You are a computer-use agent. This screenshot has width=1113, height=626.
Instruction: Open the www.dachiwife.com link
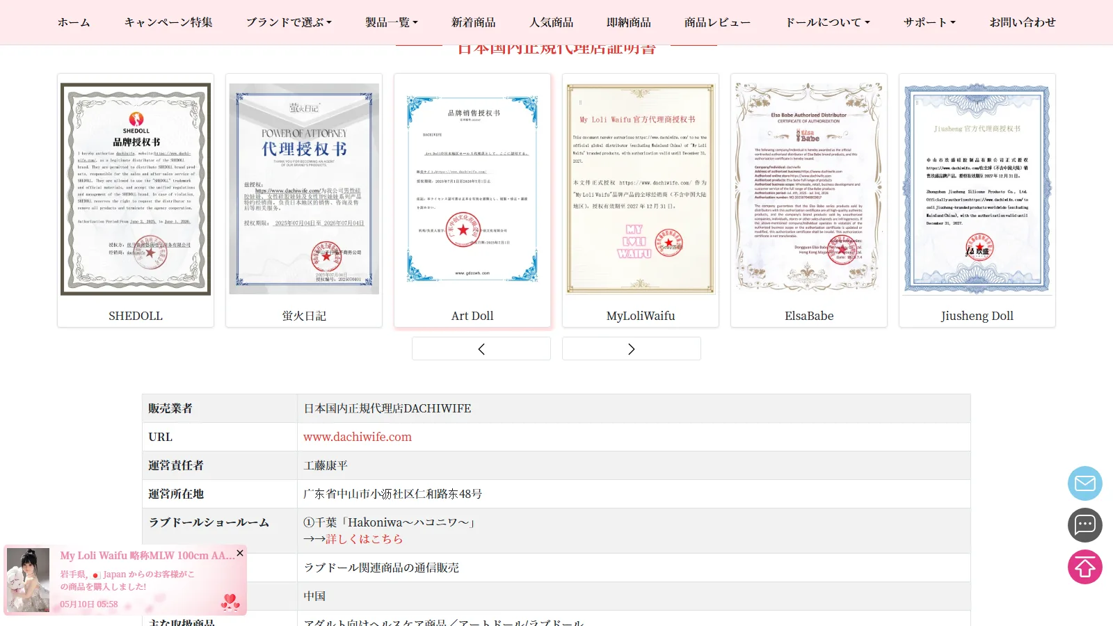click(358, 437)
